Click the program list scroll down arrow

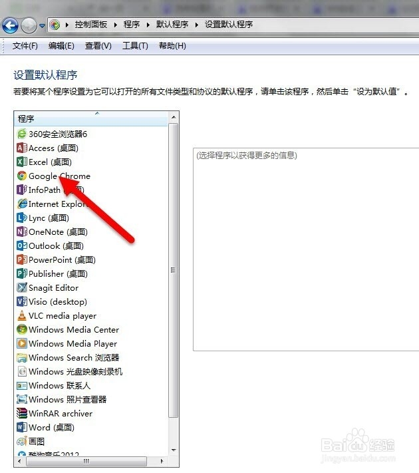(x=174, y=450)
